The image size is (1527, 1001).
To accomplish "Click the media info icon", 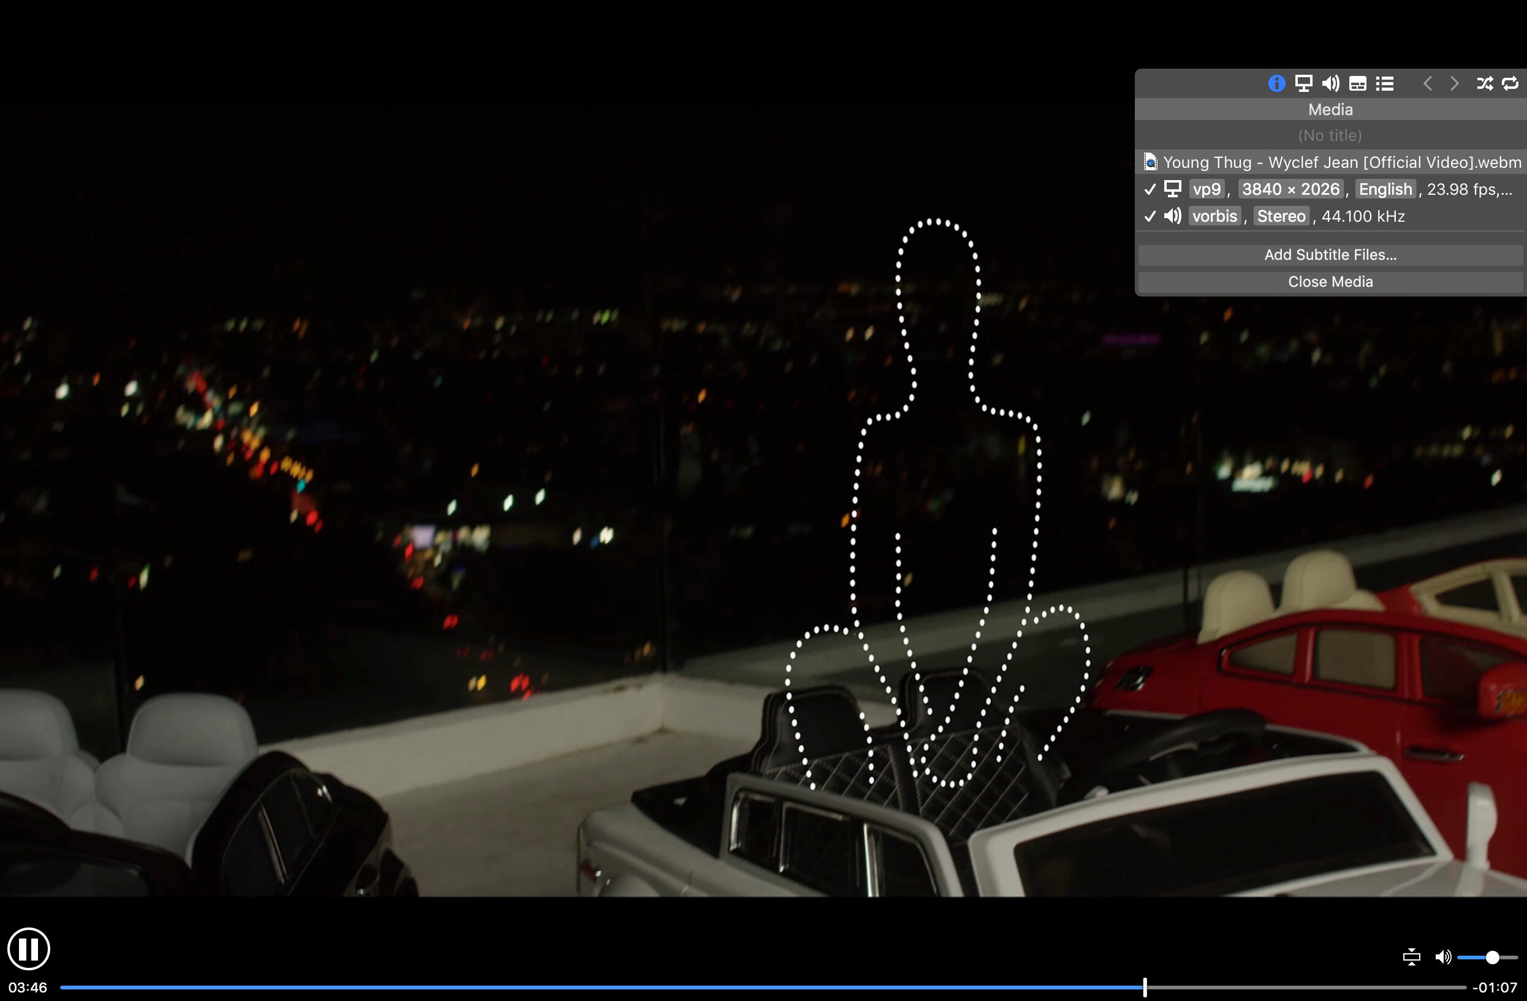I will click(1277, 83).
